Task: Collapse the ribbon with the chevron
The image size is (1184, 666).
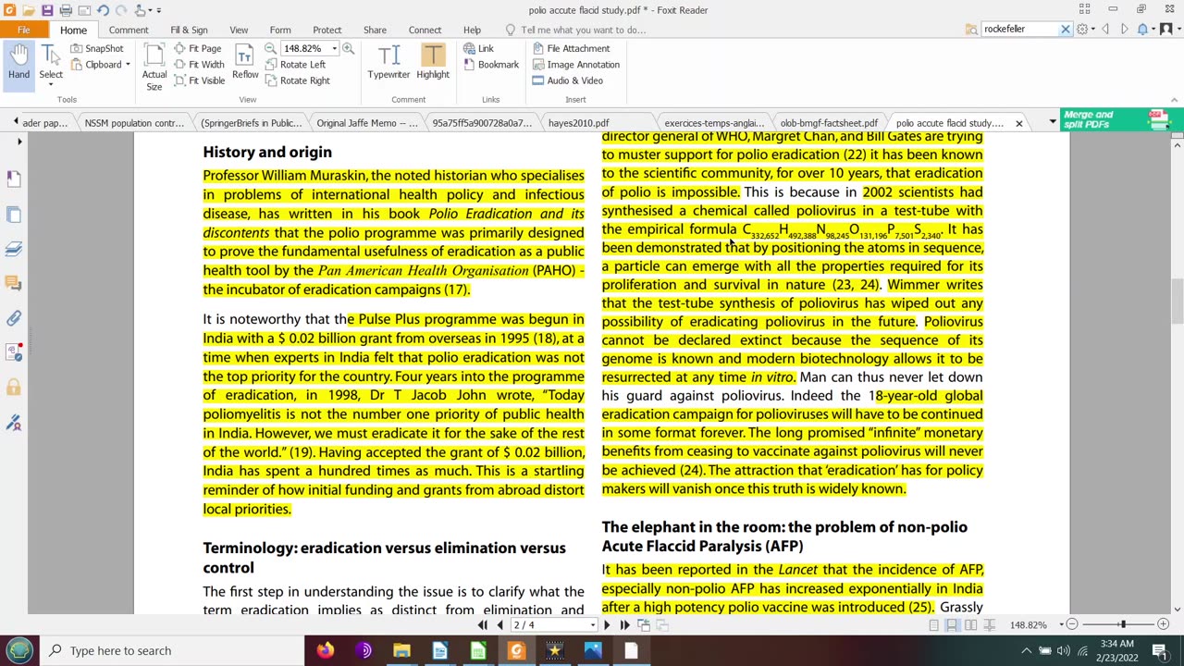Action: pyautogui.click(x=1175, y=99)
